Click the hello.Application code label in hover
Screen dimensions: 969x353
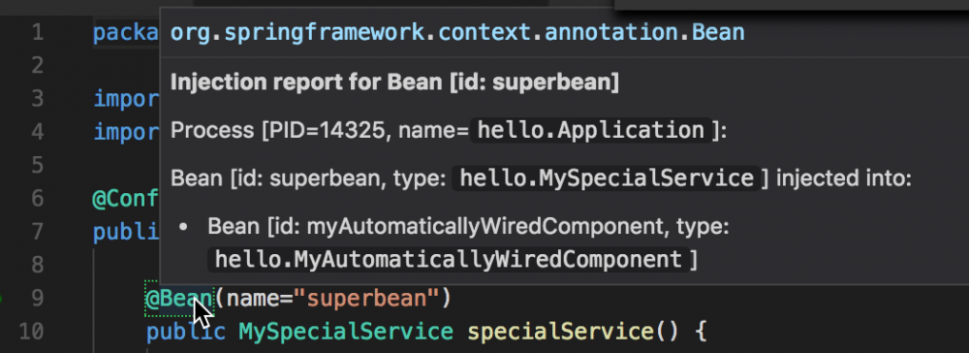pos(591,131)
